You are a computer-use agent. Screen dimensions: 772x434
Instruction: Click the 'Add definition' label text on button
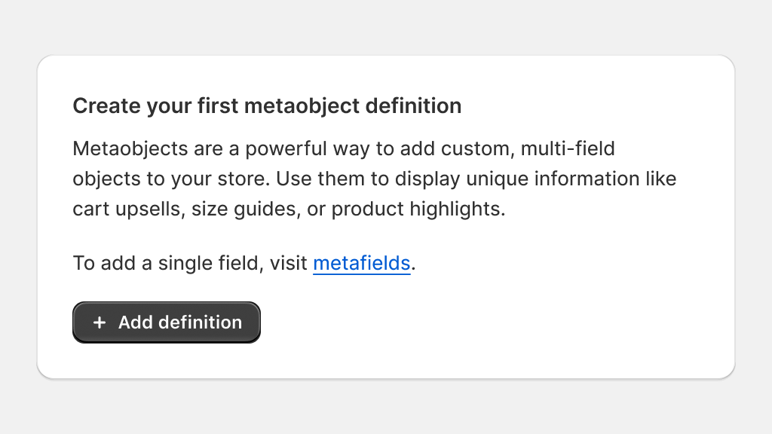tap(180, 322)
